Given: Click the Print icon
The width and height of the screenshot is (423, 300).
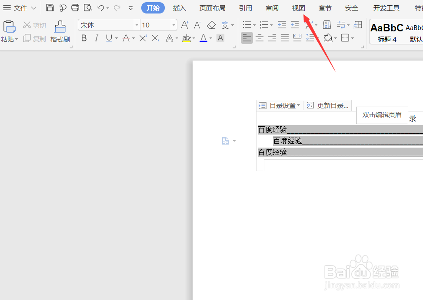Looking at the screenshot, I should click(75, 7).
